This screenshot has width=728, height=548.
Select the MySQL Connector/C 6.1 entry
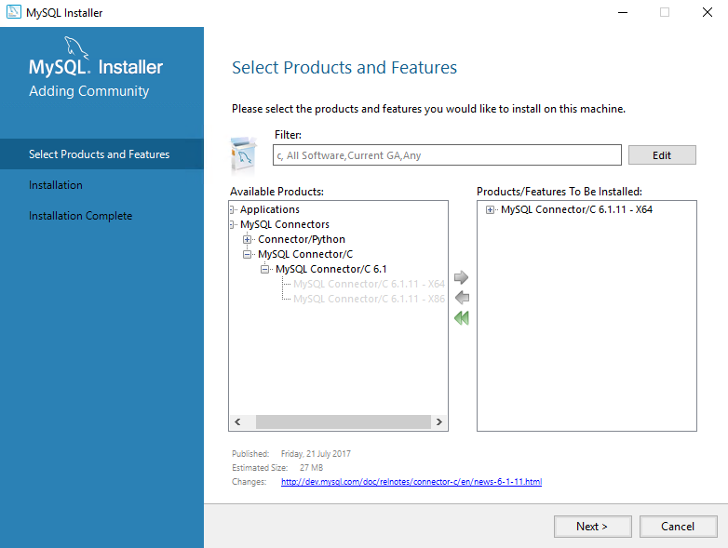click(331, 269)
